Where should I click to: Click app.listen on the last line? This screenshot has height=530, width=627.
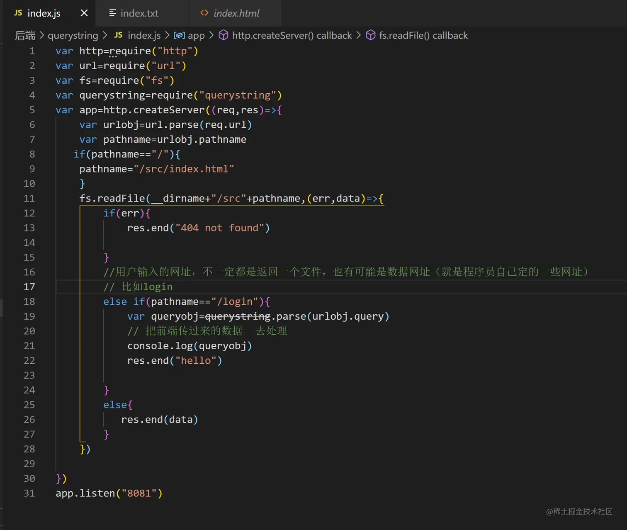pos(85,493)
